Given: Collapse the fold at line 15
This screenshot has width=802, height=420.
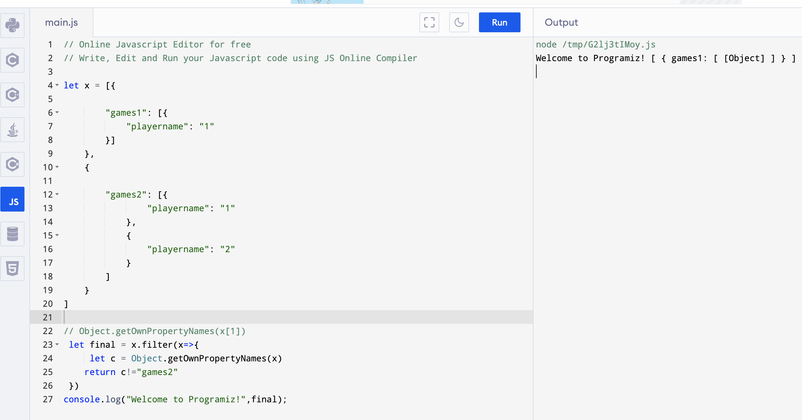Looking at the screenshot, I should (x=57, y=235).
